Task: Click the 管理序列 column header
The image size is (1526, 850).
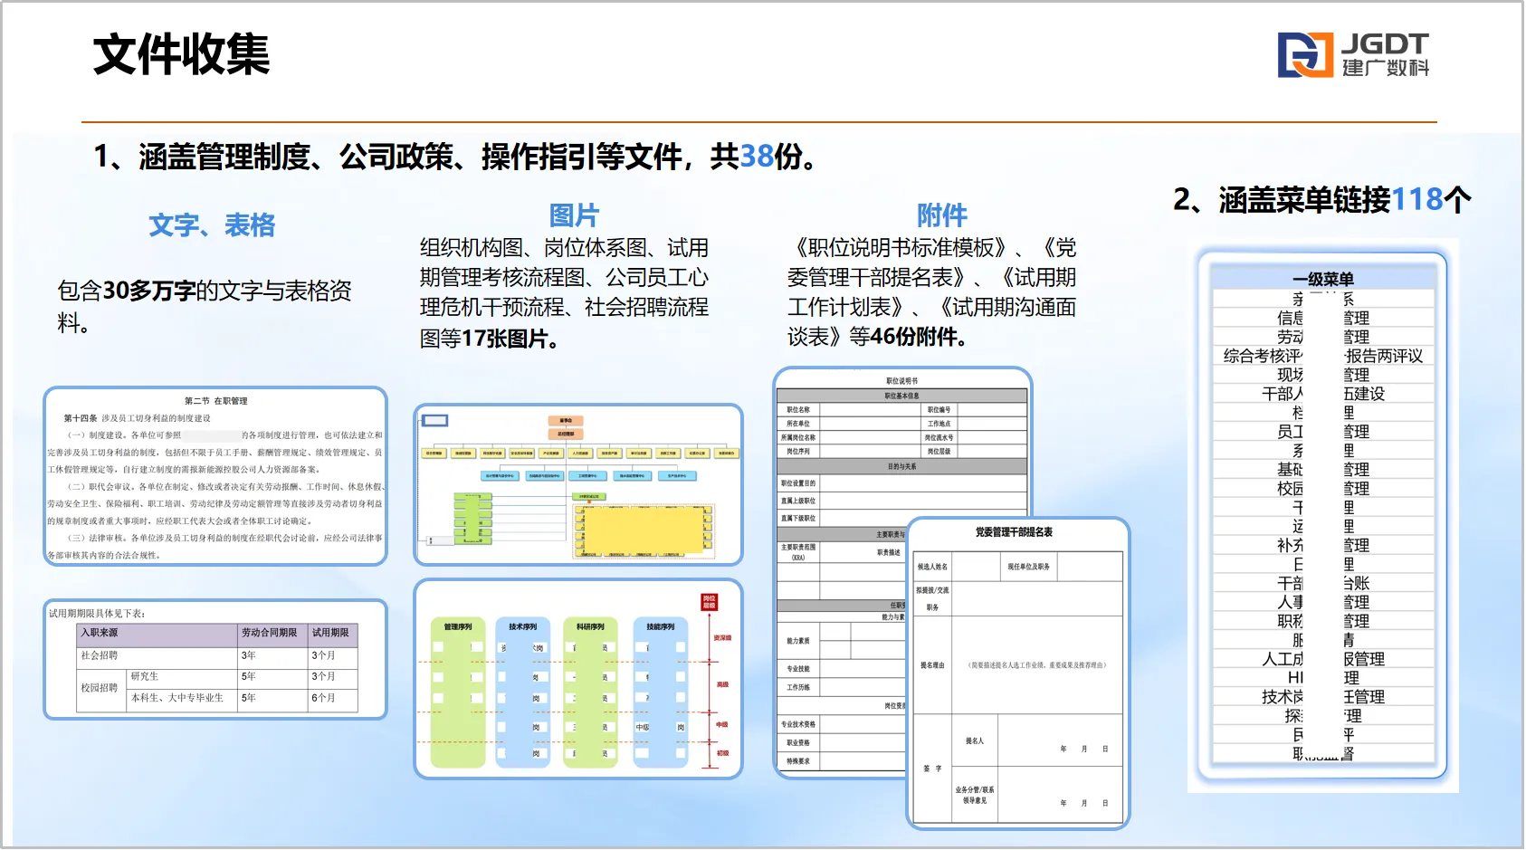Action: 458,626
